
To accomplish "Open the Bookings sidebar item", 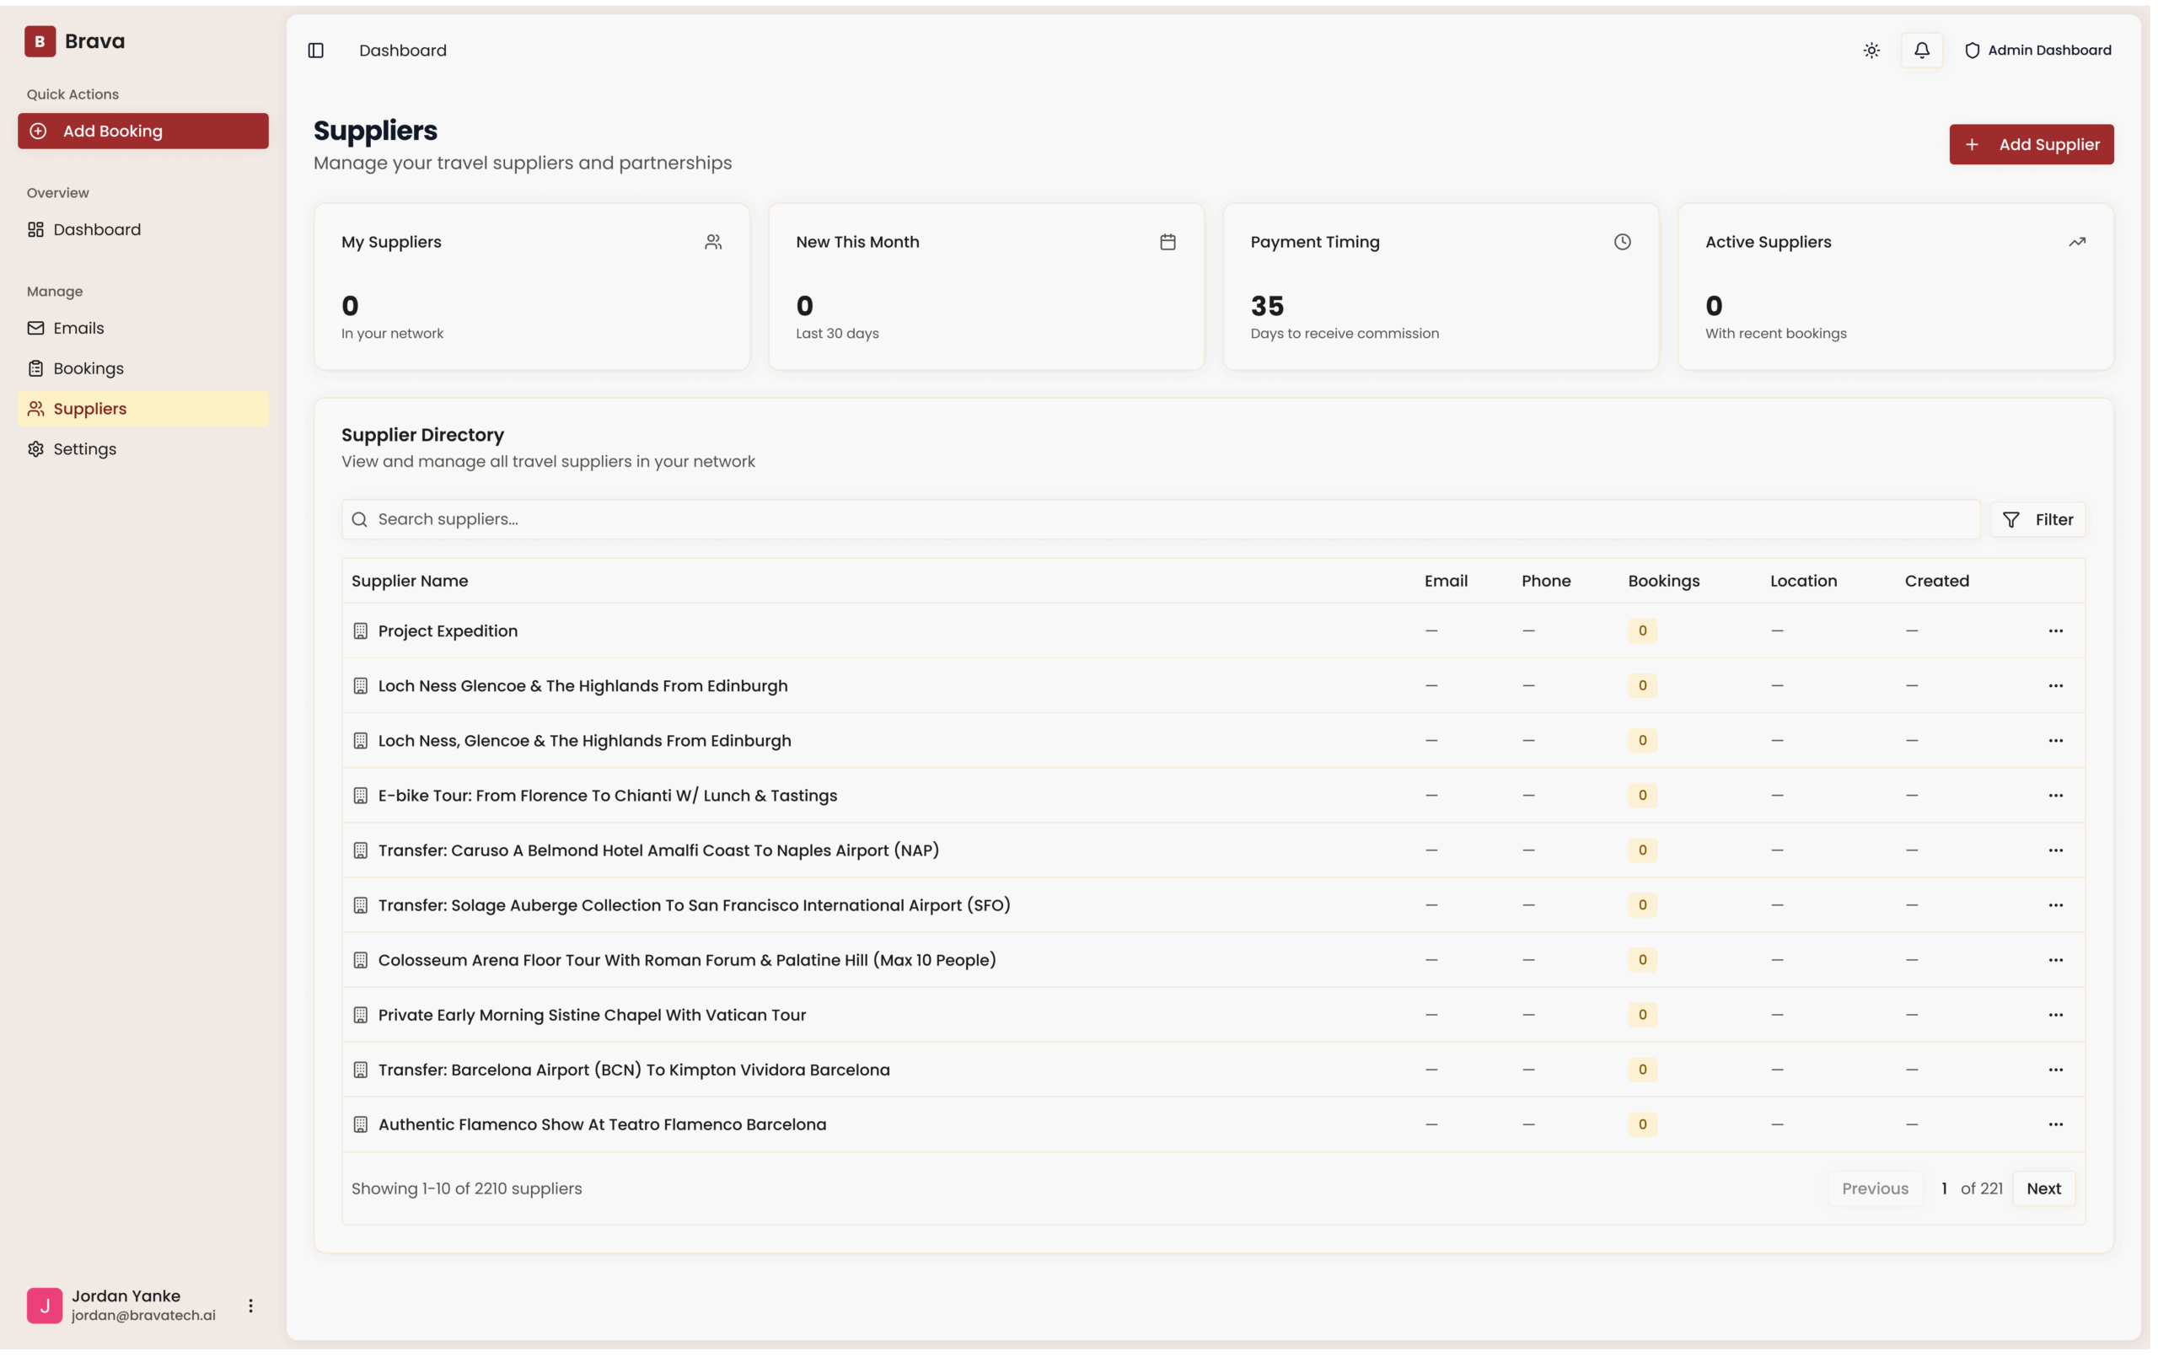I will click(88, 368).
